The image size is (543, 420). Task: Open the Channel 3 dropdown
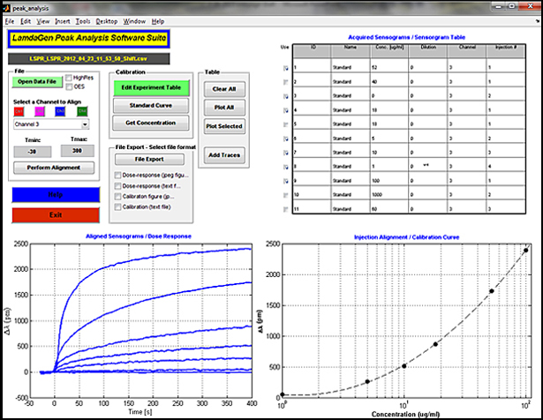(x=51, y=124)
